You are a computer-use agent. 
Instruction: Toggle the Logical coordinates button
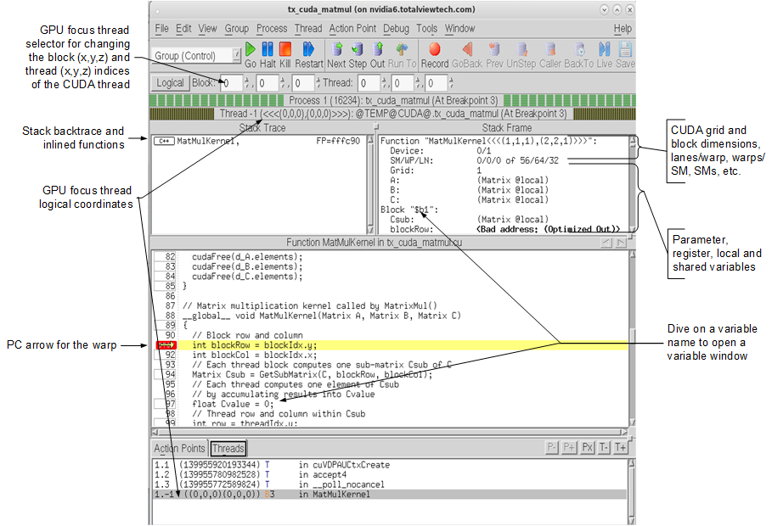click(170, 83)
